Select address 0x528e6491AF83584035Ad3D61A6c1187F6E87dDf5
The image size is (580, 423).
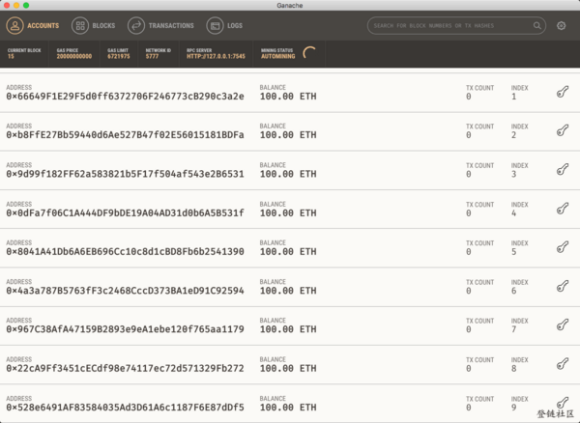coord(125,408)
